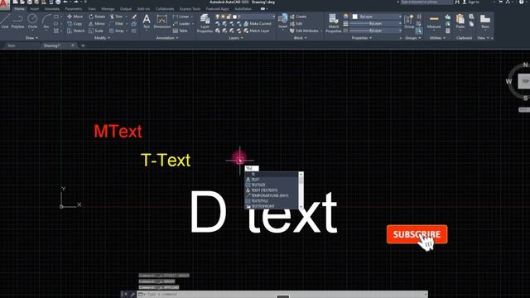The width and height of the screenshot is (530, 298).
Task: Click the Leader tool
Action: click(181, 24)
